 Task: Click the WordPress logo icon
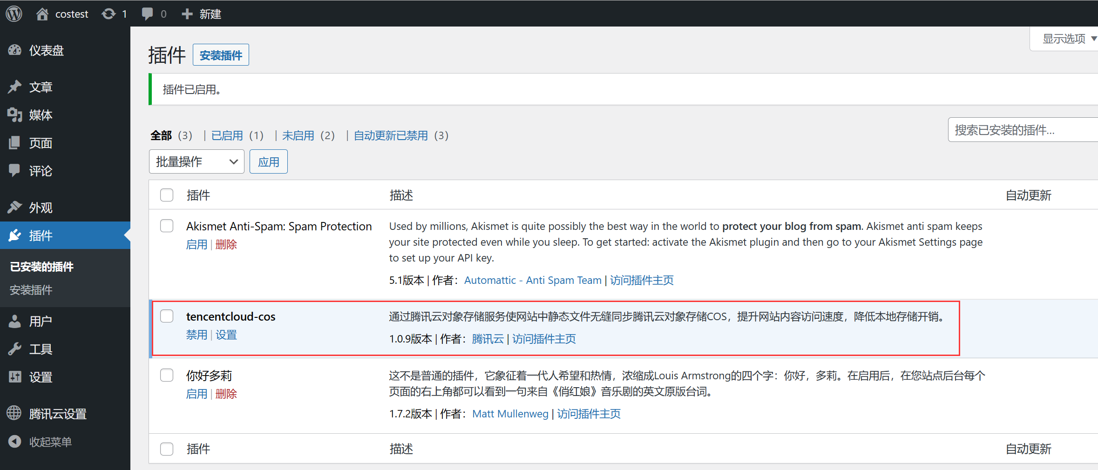pyautogui.click(x=14, y=13)
